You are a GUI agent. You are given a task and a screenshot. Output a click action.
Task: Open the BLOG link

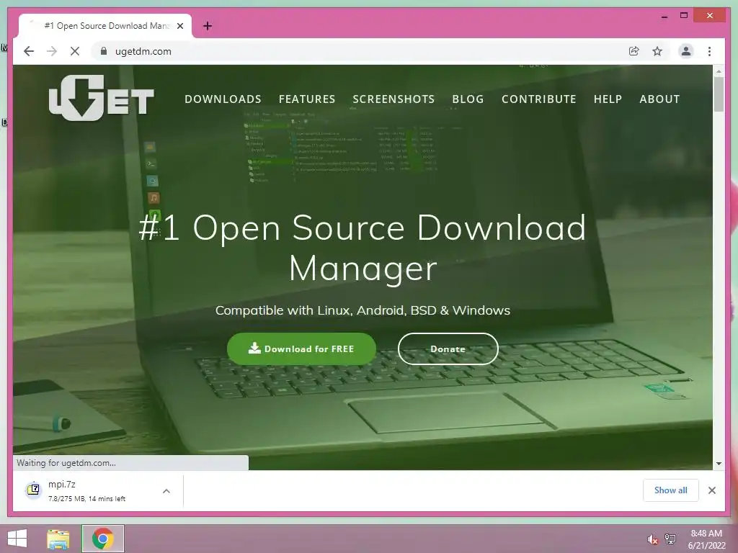click(468, 99)
